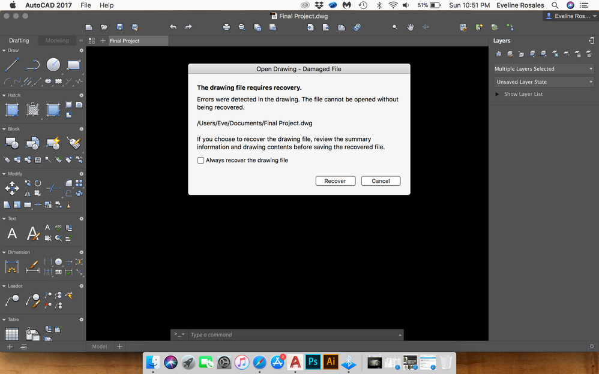Add new layout next to Model

(x=119, y=346)
